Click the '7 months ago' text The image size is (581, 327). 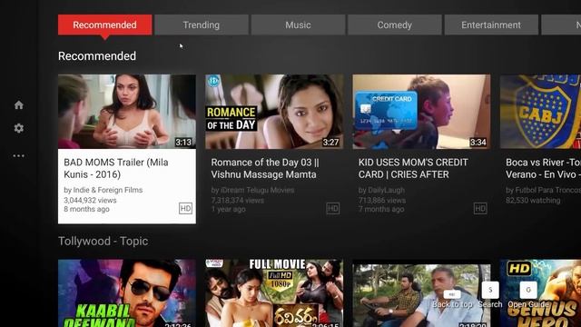tap(381, 209)
